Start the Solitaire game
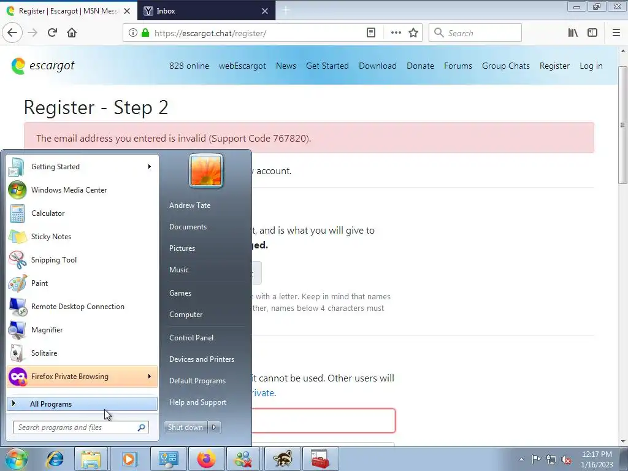628x471 pixels. click(x=82, y=353)
